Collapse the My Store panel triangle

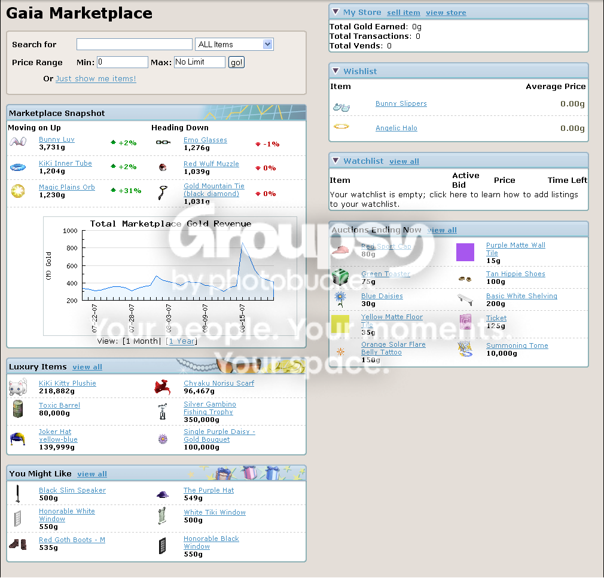click(336, 12)
